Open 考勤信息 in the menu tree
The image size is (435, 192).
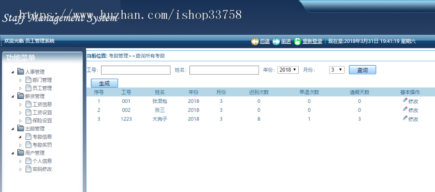tap(42, 137)
